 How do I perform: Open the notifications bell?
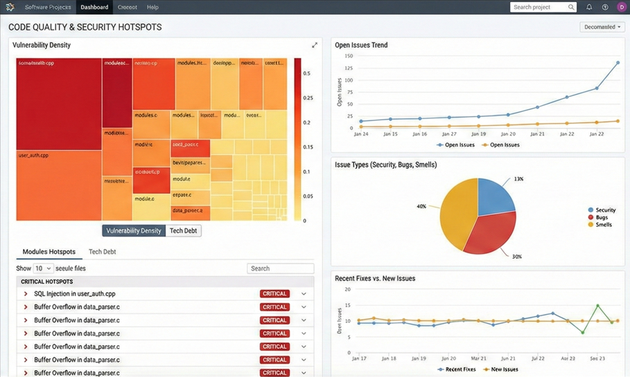click(589, 7)
